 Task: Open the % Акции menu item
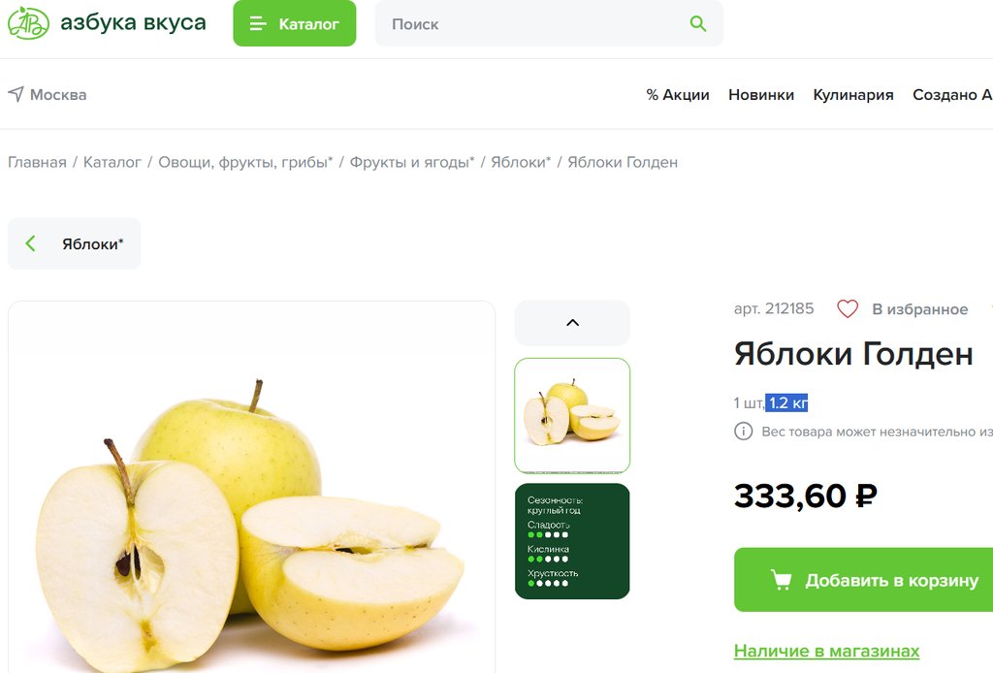[x=678, y=94]
